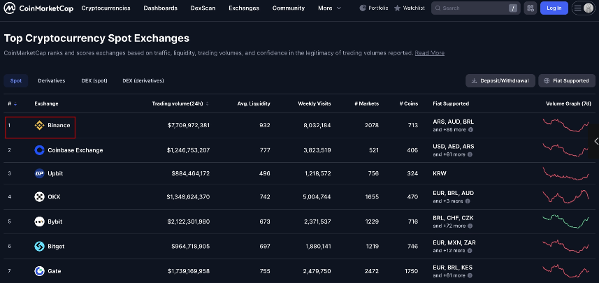599x283 pixels.
Task: Click the Log In button
Action: (x=554, y=8)
